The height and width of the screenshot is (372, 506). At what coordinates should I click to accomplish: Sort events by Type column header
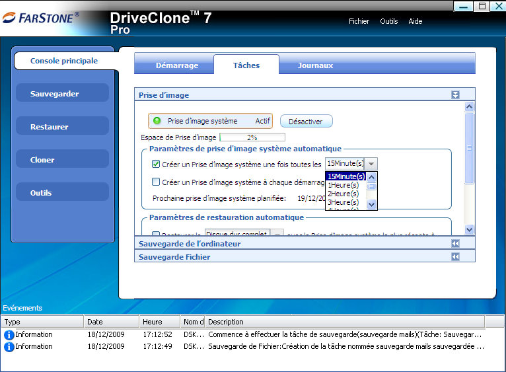tap(42, 322)
